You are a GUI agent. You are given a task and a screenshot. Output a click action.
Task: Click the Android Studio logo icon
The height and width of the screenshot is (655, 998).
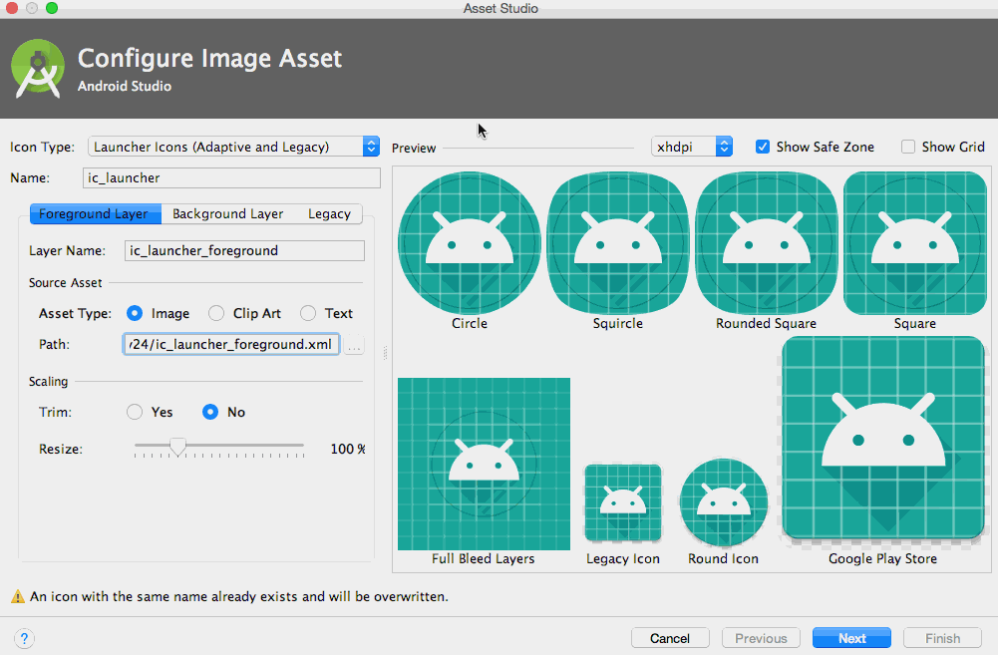(38, 70)
